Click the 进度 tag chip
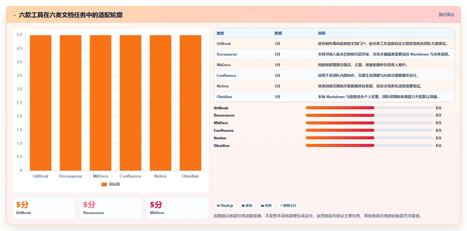467x231 pixels. point(266,206)
